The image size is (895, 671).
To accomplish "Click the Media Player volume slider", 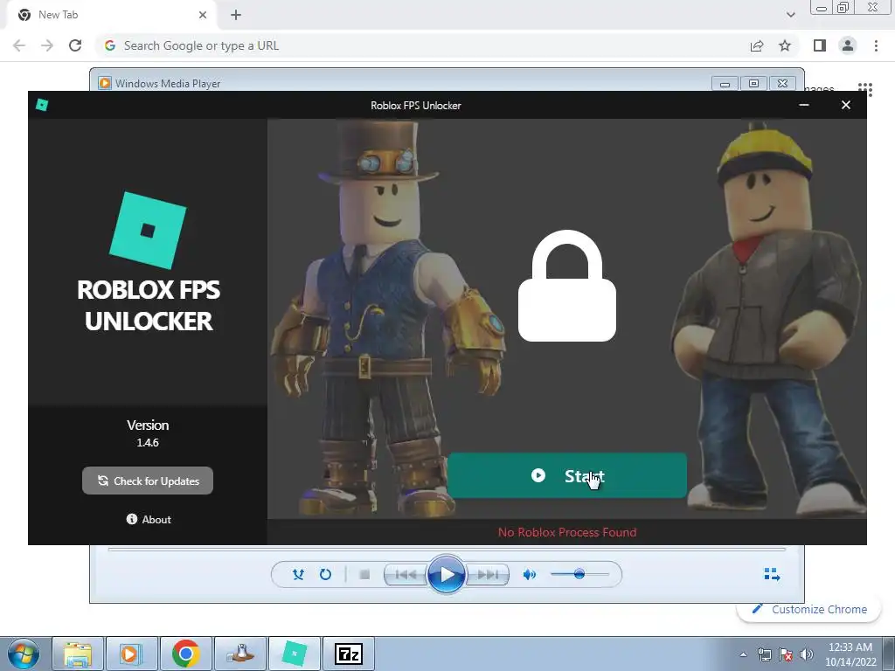I will [579, 574].
